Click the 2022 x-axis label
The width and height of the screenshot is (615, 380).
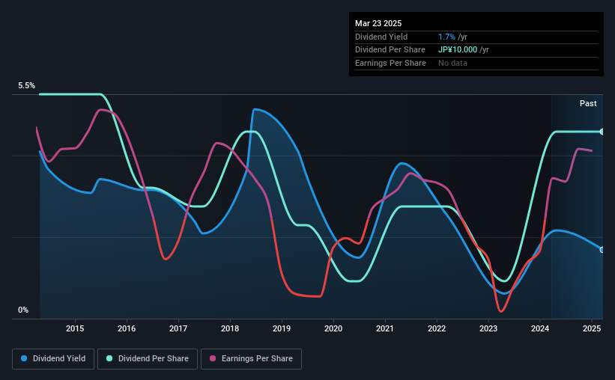(x=437, y=328)
